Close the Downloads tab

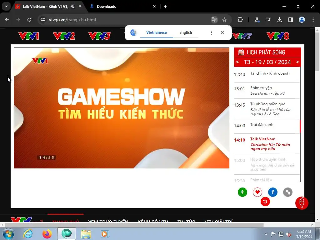click(x=154, y=6)
